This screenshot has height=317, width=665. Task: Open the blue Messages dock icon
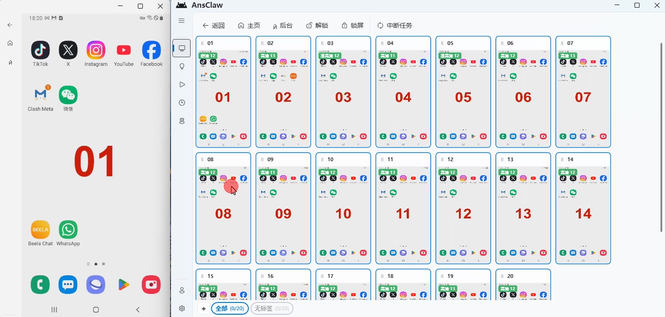(x=68, y=285)
